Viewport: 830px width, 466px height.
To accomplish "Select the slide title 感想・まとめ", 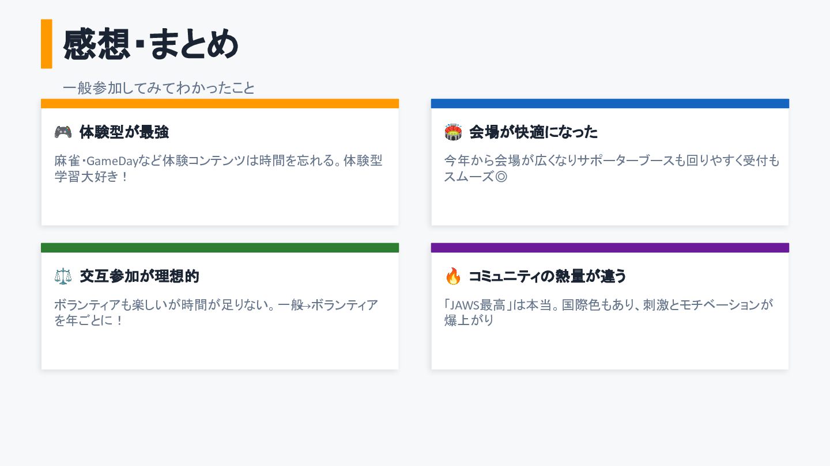I will tap(150, 44).
